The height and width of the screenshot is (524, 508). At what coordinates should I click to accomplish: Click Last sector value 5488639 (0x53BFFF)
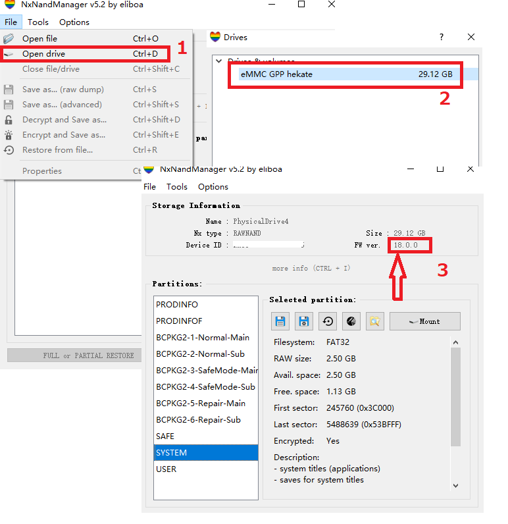[x=364, y=425]
